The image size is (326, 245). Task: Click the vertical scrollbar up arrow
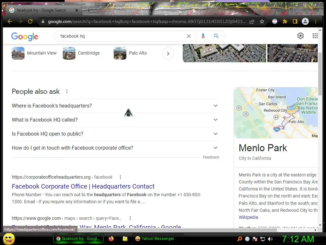[x=320, y=30]
